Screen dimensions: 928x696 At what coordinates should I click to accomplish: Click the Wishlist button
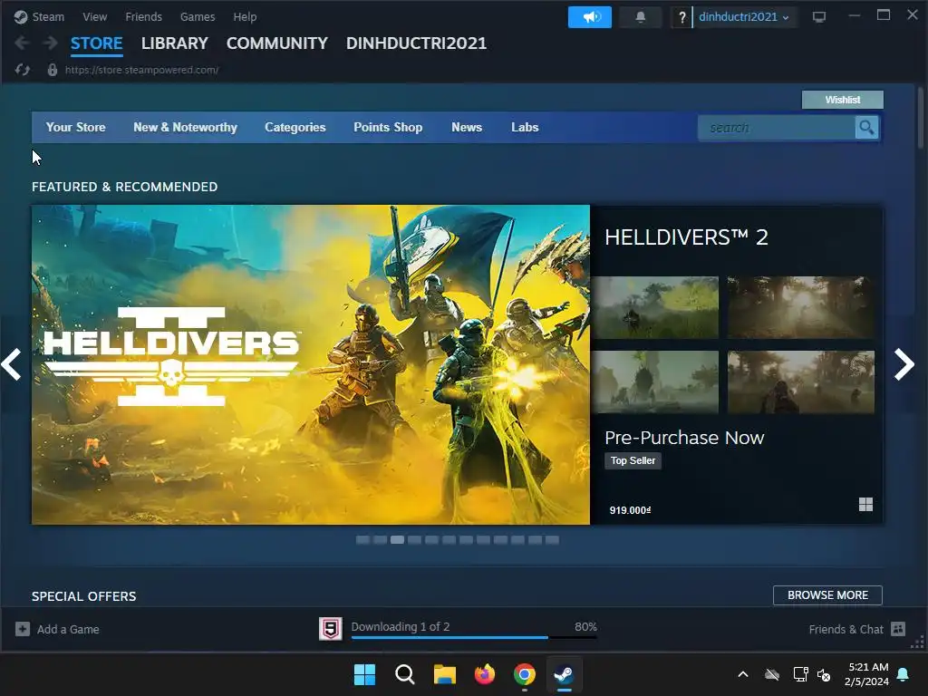pyautogui.click(x=843, y=100)
